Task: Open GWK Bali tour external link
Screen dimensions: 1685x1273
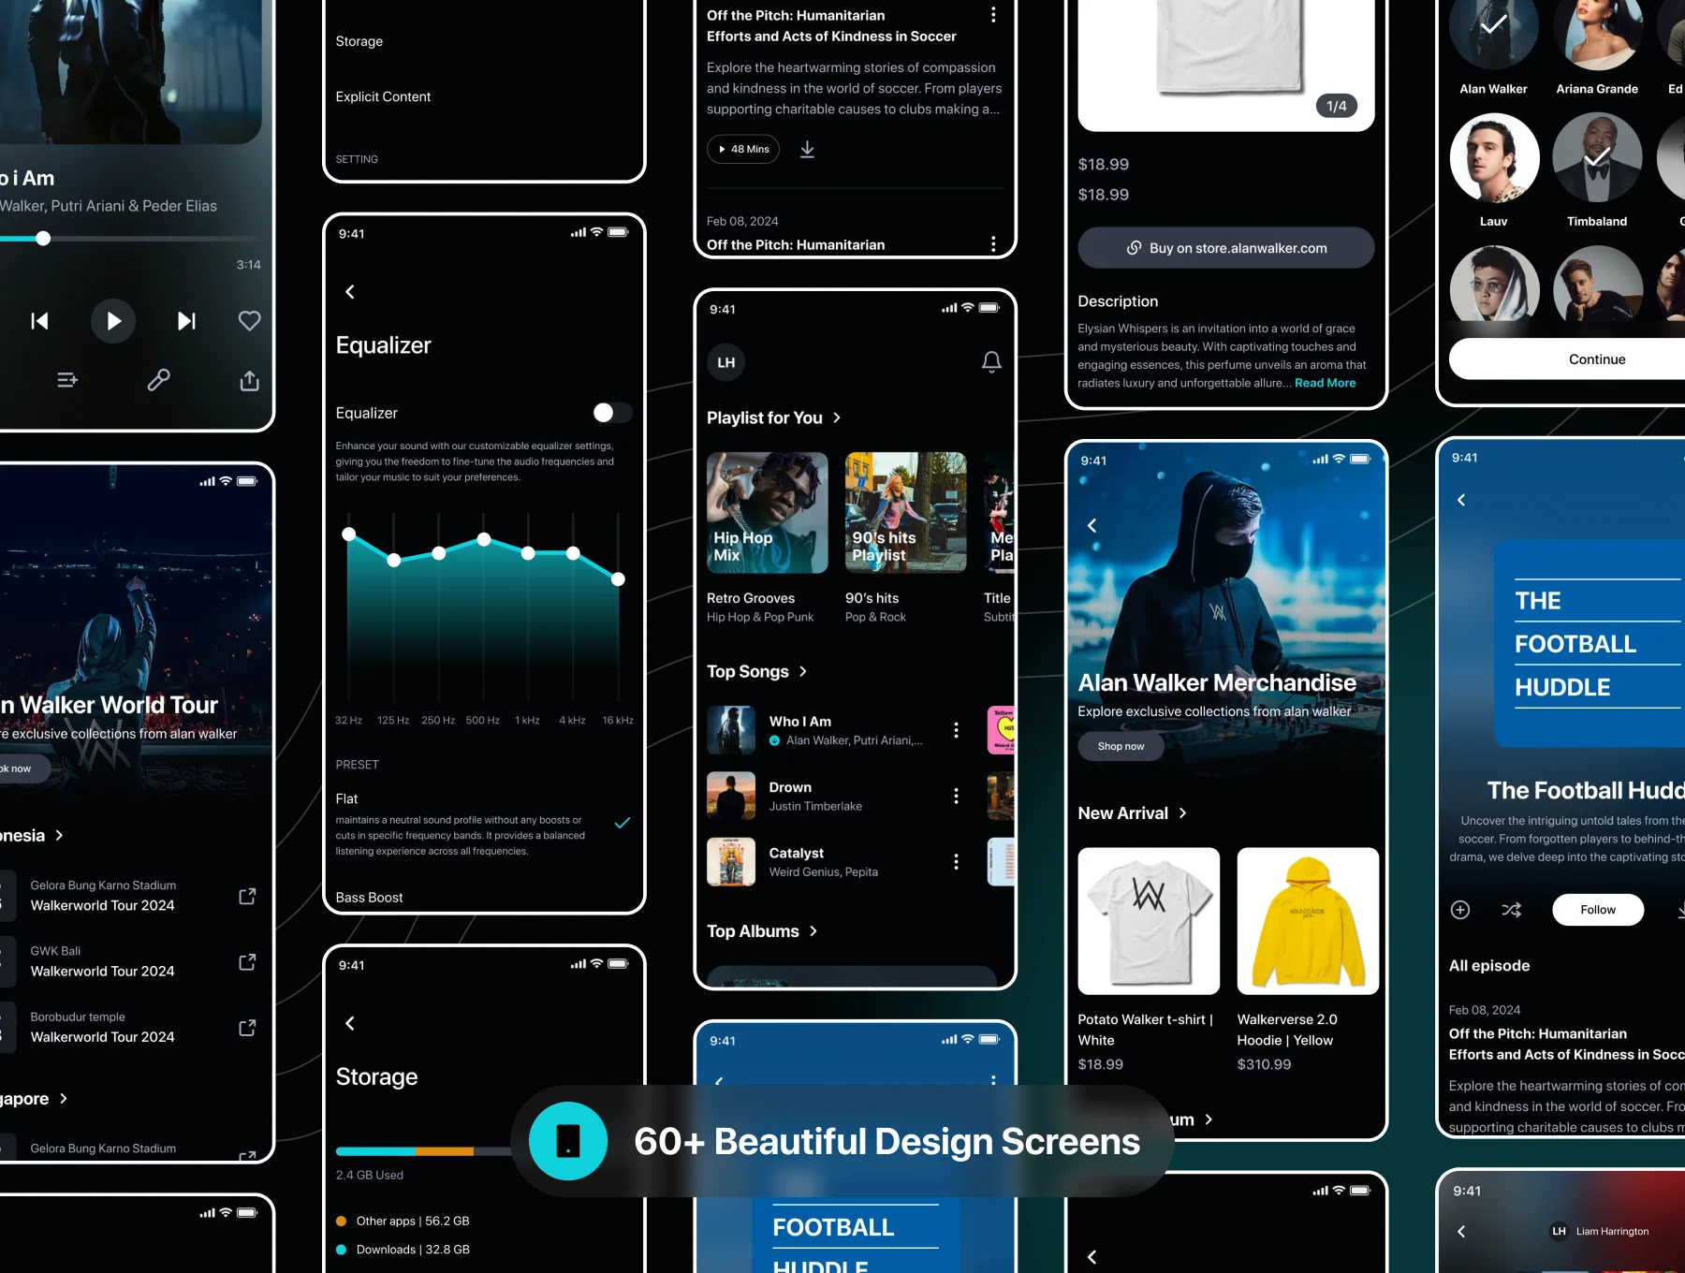Action: (x=247, y=961)
